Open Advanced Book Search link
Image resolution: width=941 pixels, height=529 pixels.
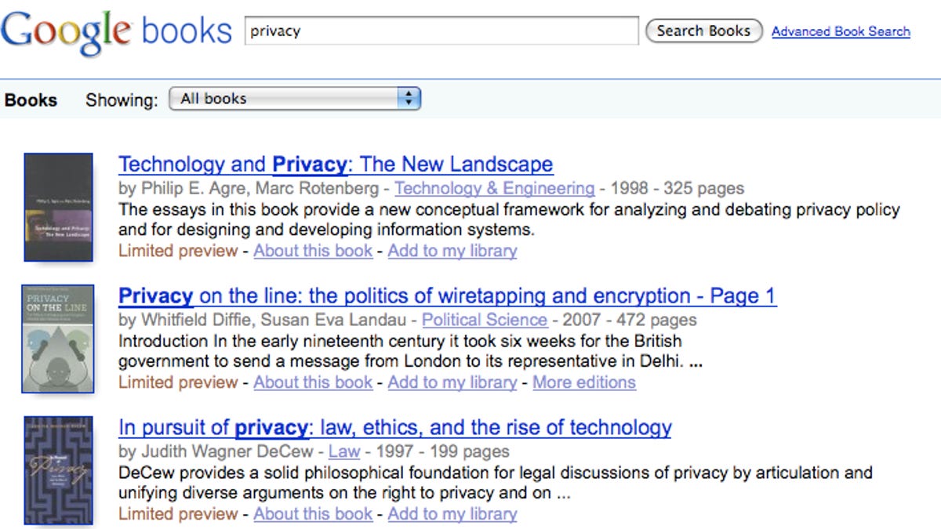(x=841, y=31)
